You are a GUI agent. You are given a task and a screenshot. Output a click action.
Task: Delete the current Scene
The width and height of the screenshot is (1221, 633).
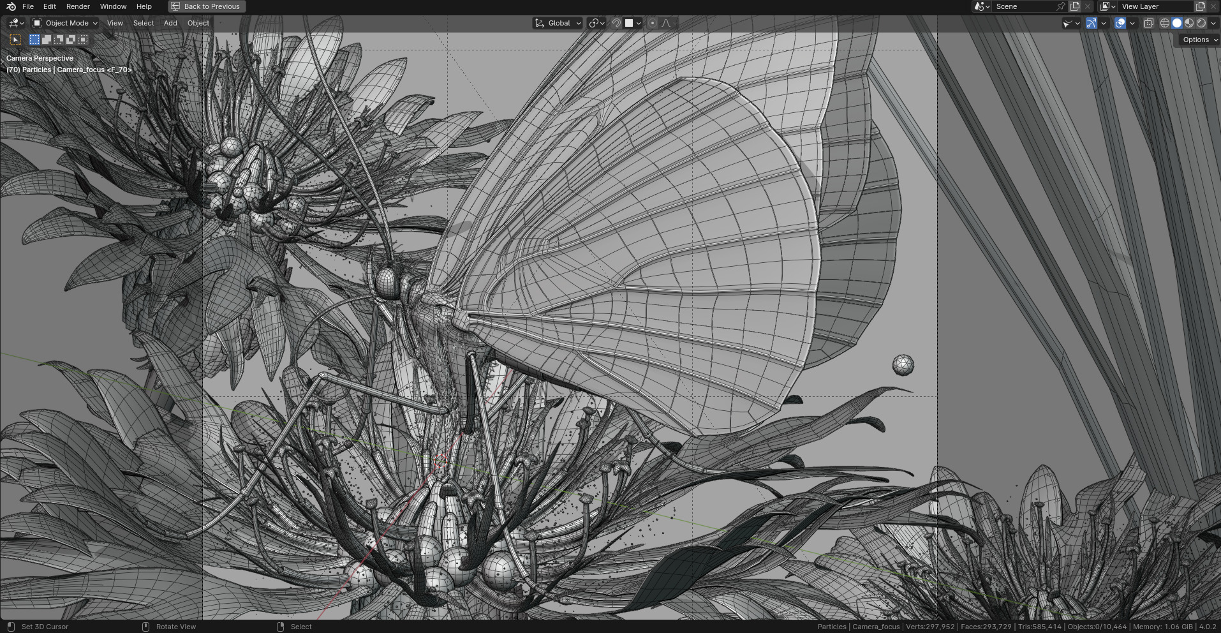(1088, 6)
